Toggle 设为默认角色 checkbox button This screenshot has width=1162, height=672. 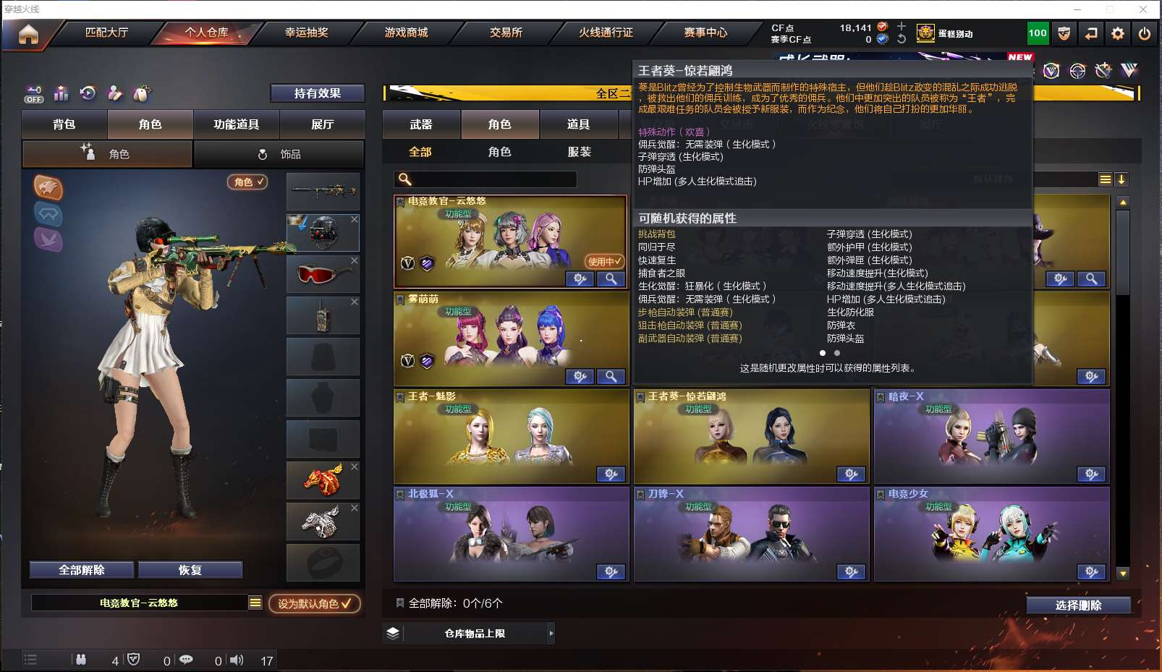click(x=315, y=603)
